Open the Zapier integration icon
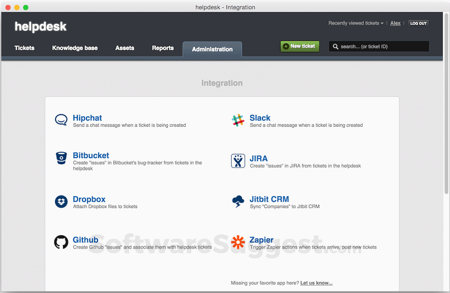The image size is (450, 293). point(237,242)
